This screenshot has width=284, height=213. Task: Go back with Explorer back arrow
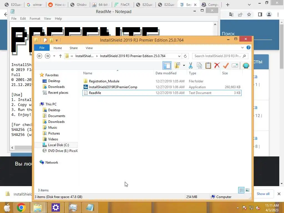[x=39, y=56]
